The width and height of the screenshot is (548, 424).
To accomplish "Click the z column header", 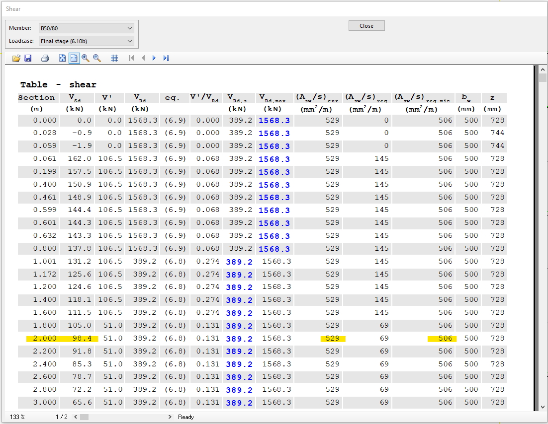I will point(492,98).
